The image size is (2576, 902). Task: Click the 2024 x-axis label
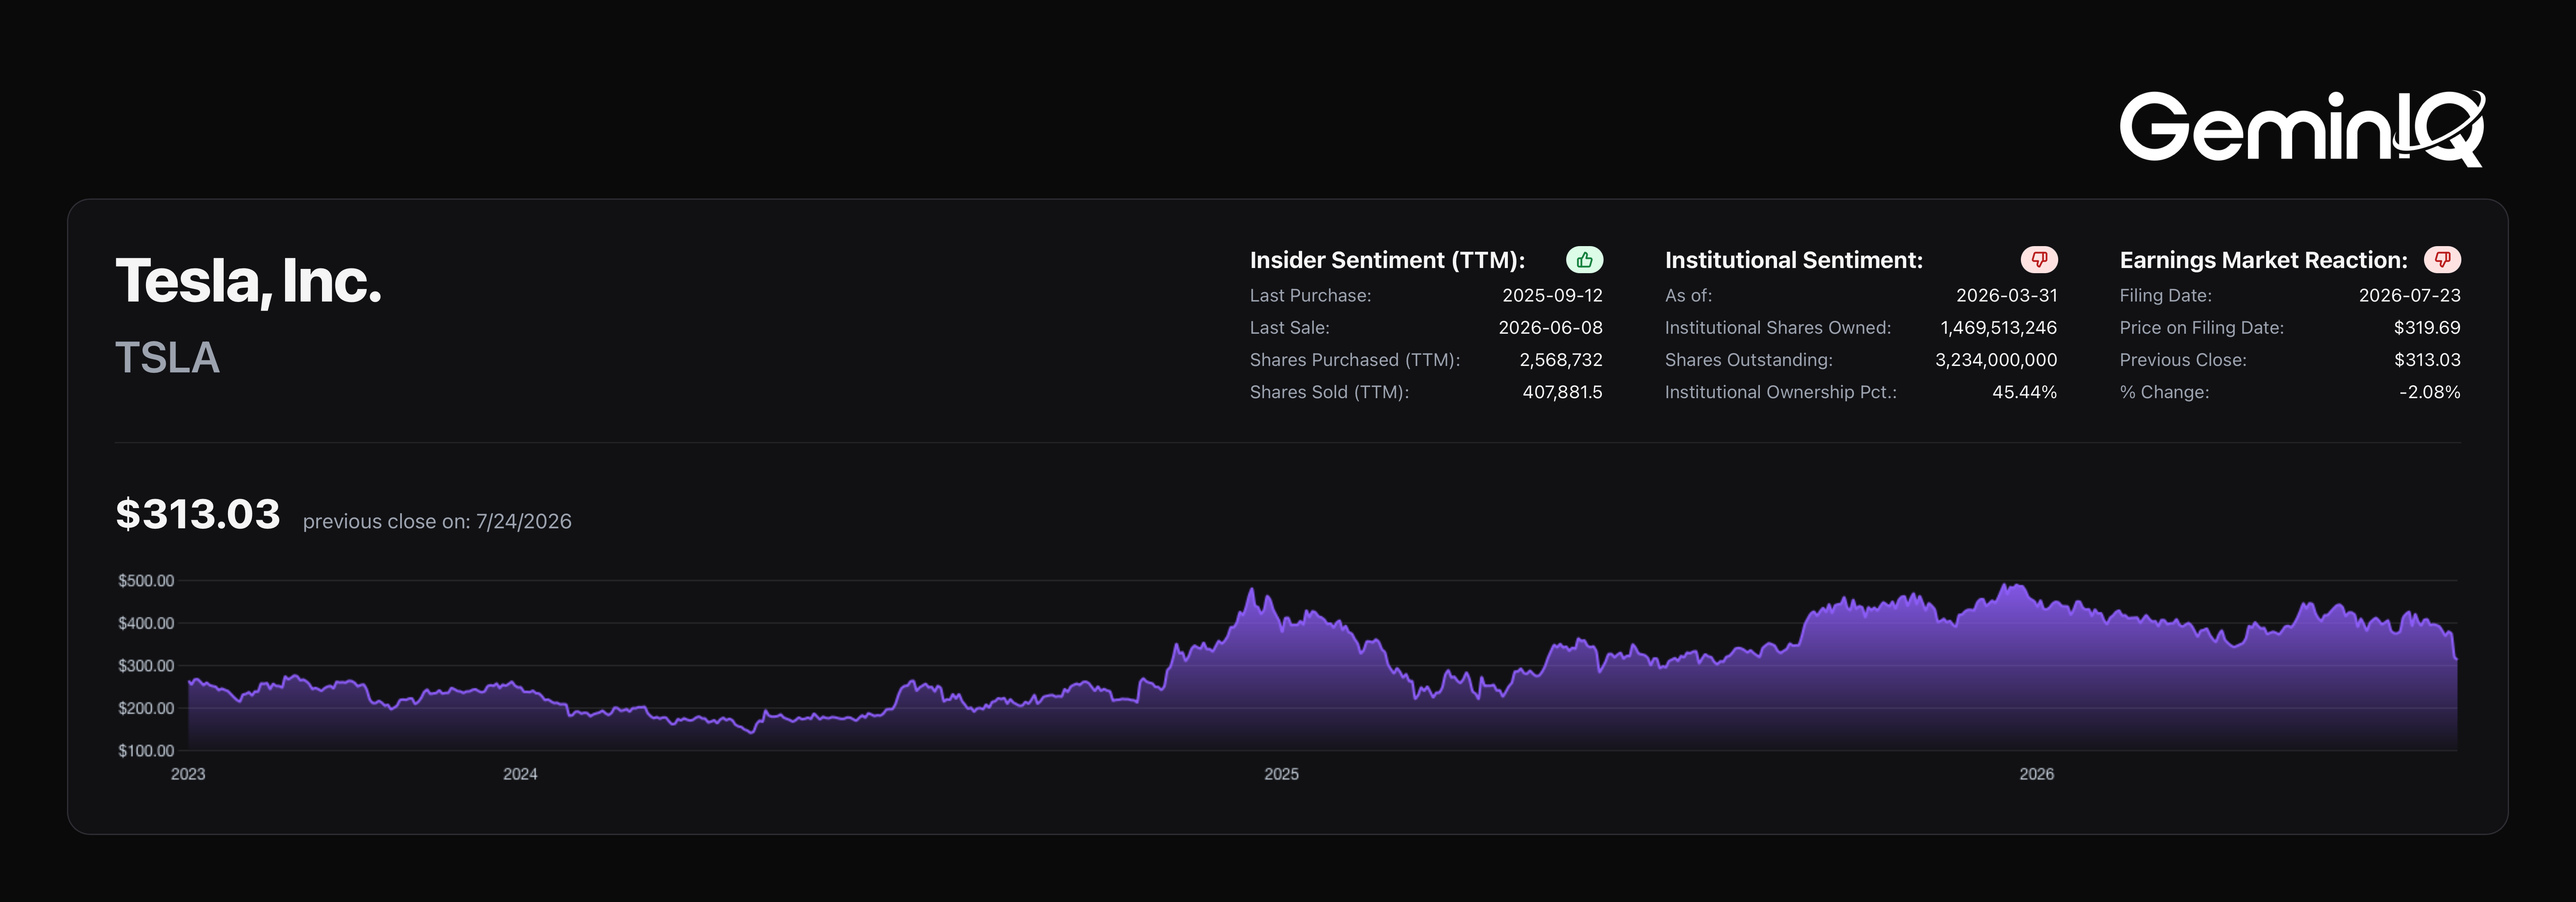pos(520,774)
